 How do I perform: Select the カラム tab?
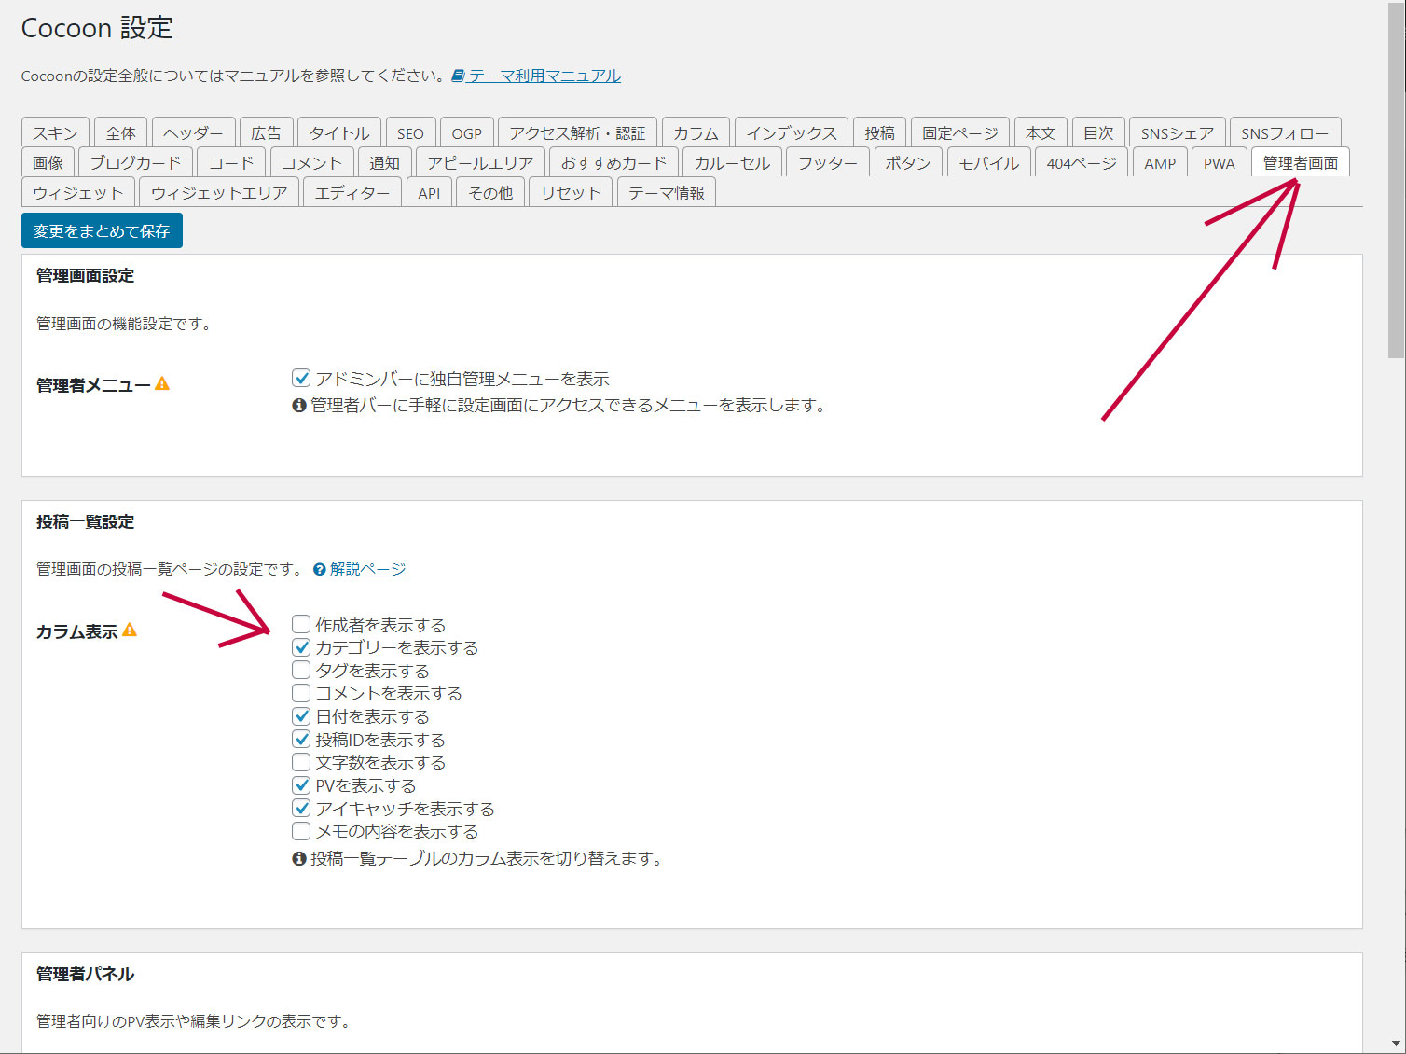(x=696, y=132)
